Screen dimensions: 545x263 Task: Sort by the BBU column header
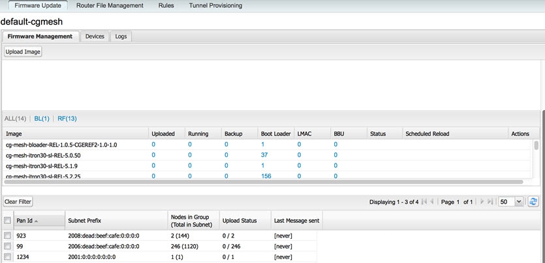(x=349, y=133)
